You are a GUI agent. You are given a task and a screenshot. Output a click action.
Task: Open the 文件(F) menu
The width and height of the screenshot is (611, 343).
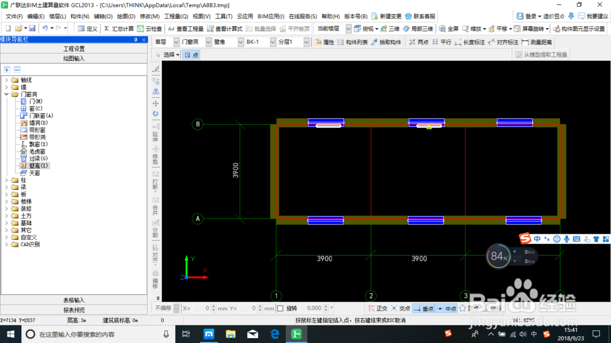14,16
